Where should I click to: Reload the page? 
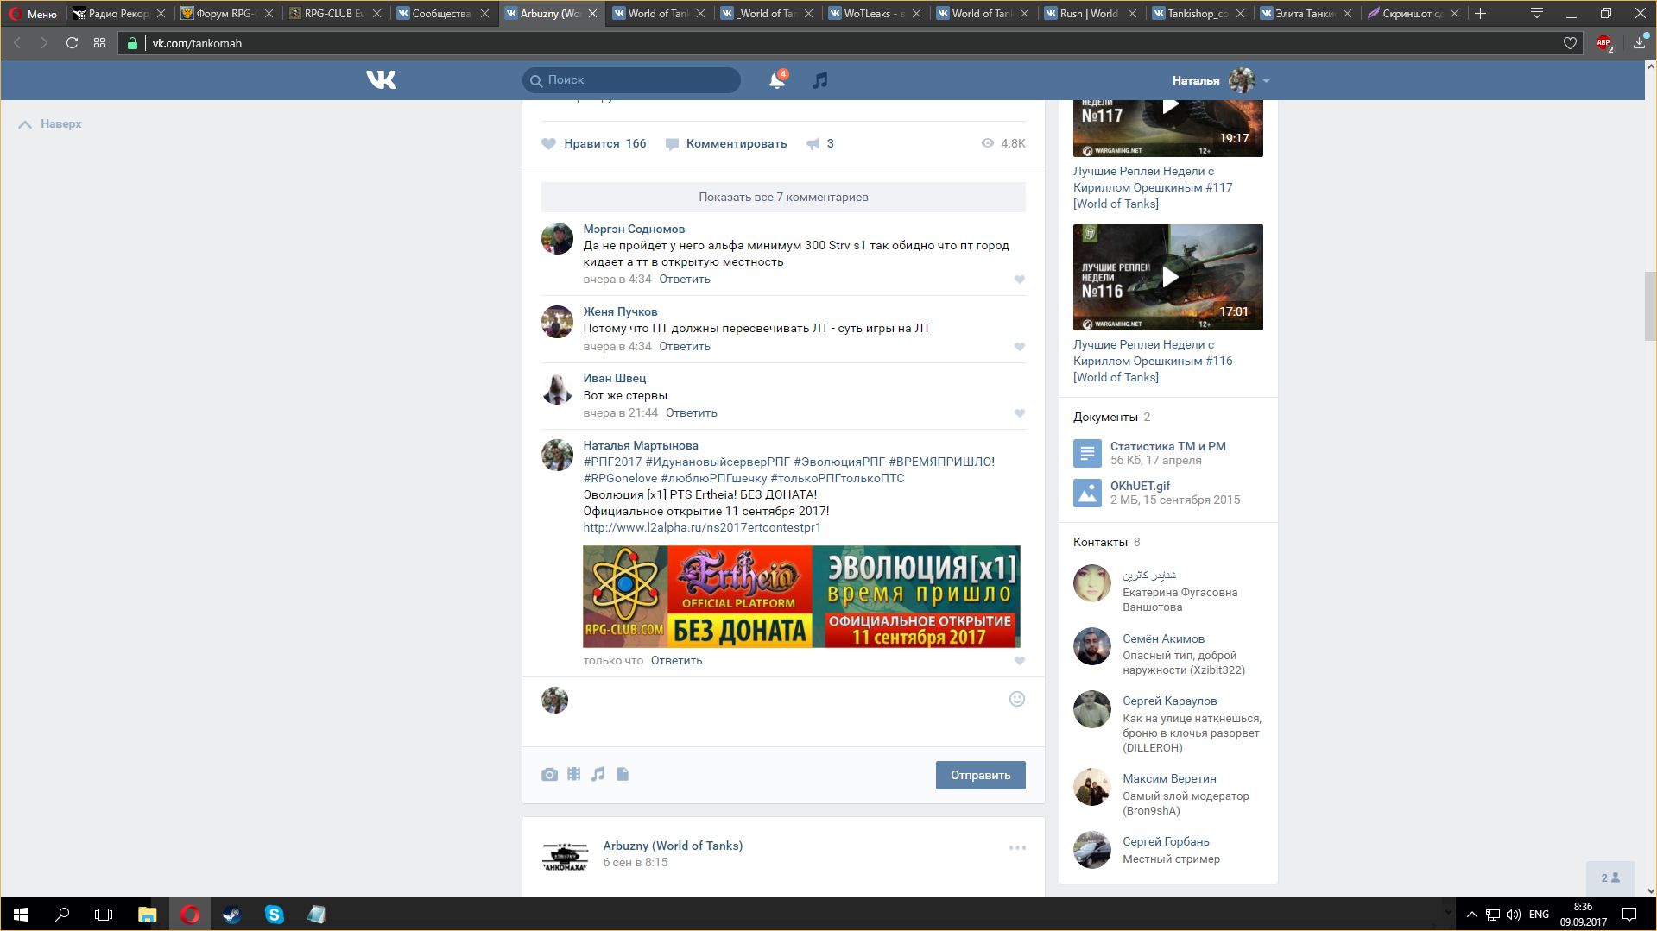click(x=73, y=43)
